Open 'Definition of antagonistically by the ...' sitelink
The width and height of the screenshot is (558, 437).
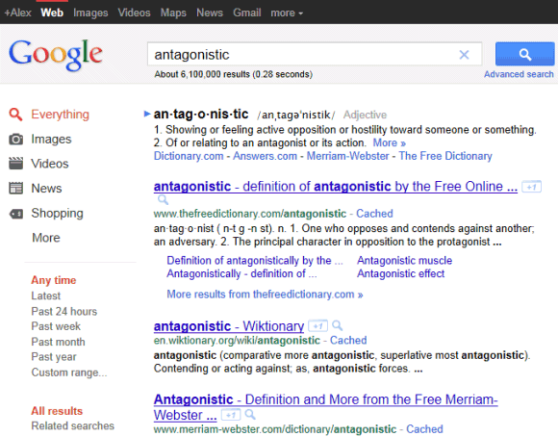click(255, 260)
